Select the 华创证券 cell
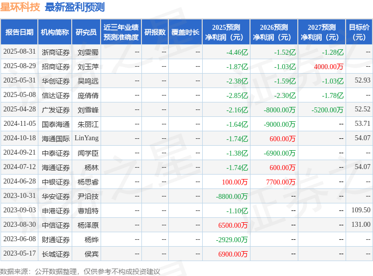Image resolution: width=373 pixels, height=276 pixels. [x=56, y=81]
